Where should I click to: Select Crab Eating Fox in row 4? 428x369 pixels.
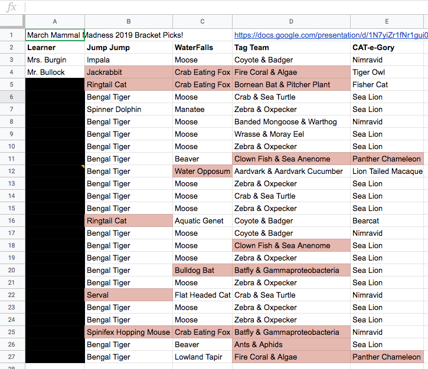pos(202,73)
